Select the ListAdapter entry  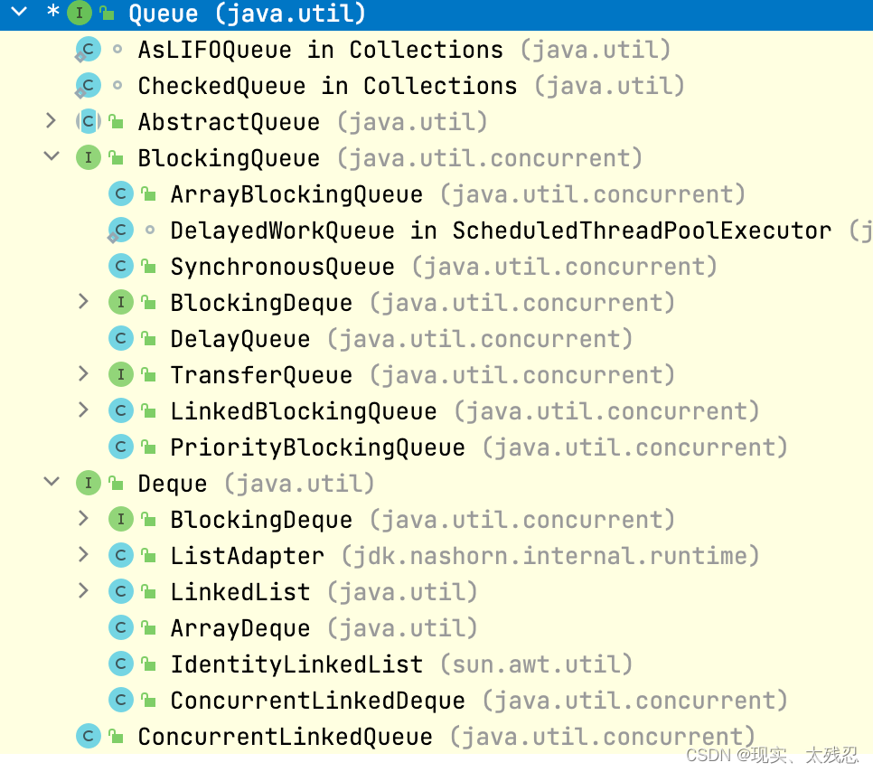tap(465, 556)
